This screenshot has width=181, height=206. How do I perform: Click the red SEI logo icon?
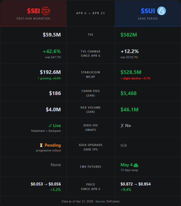tap(46, 11)
